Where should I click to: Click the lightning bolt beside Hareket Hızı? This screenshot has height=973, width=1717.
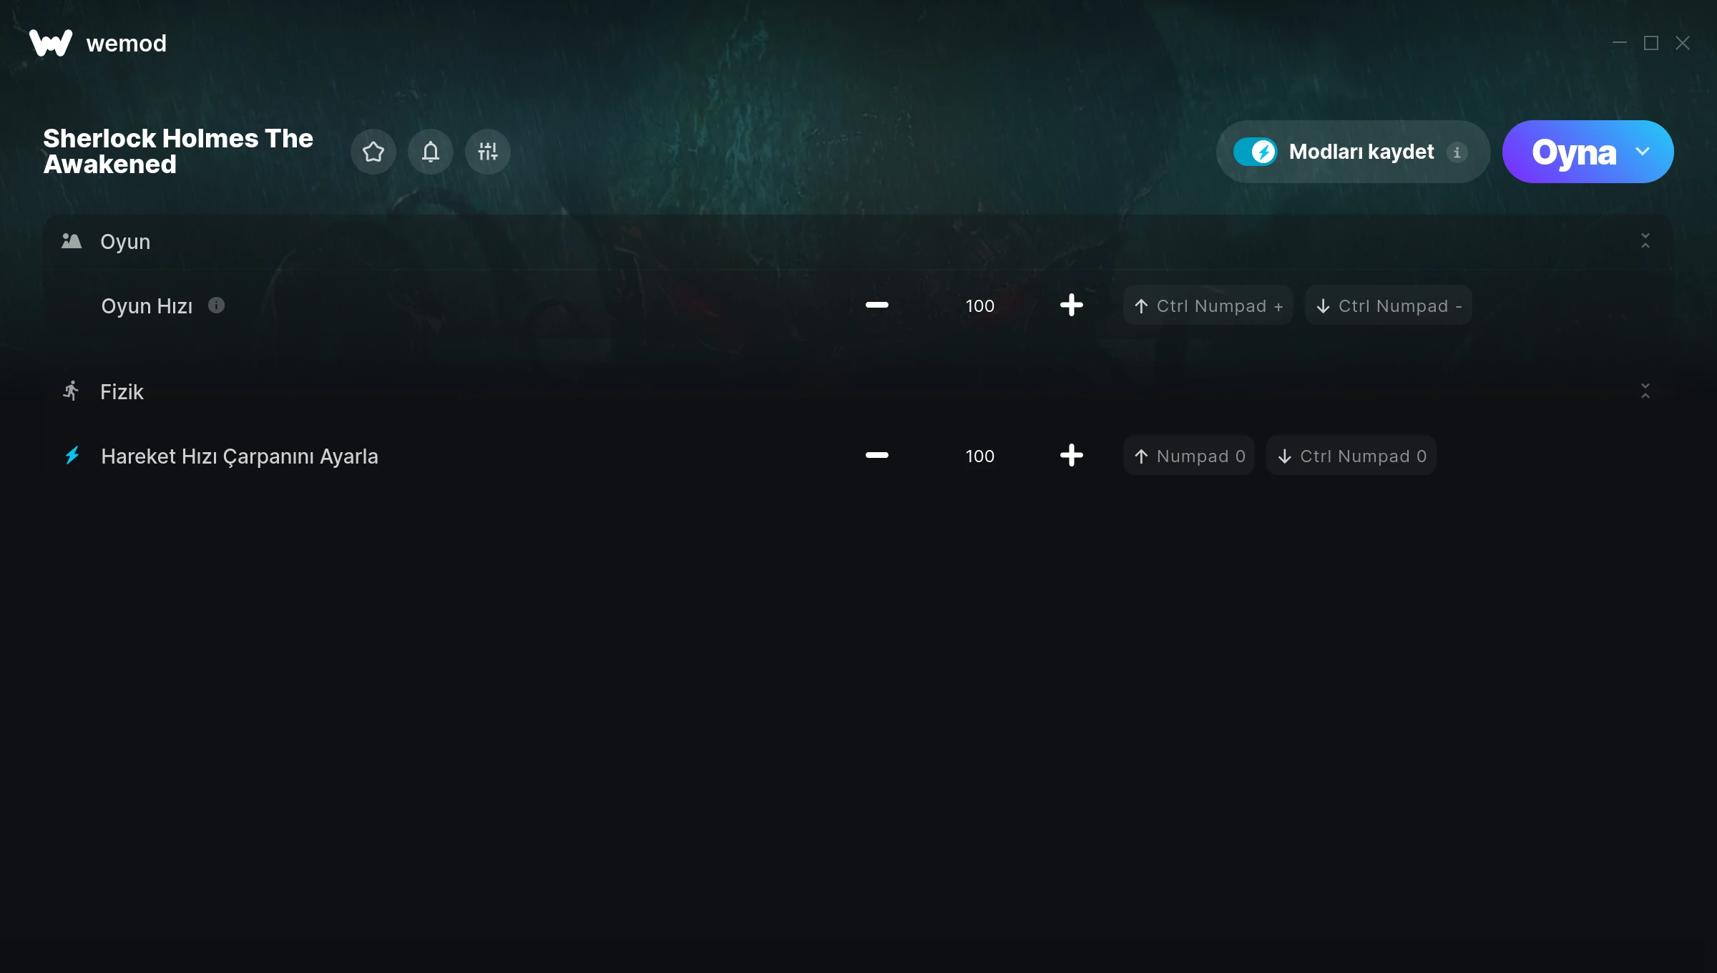(x=72, y=456)
